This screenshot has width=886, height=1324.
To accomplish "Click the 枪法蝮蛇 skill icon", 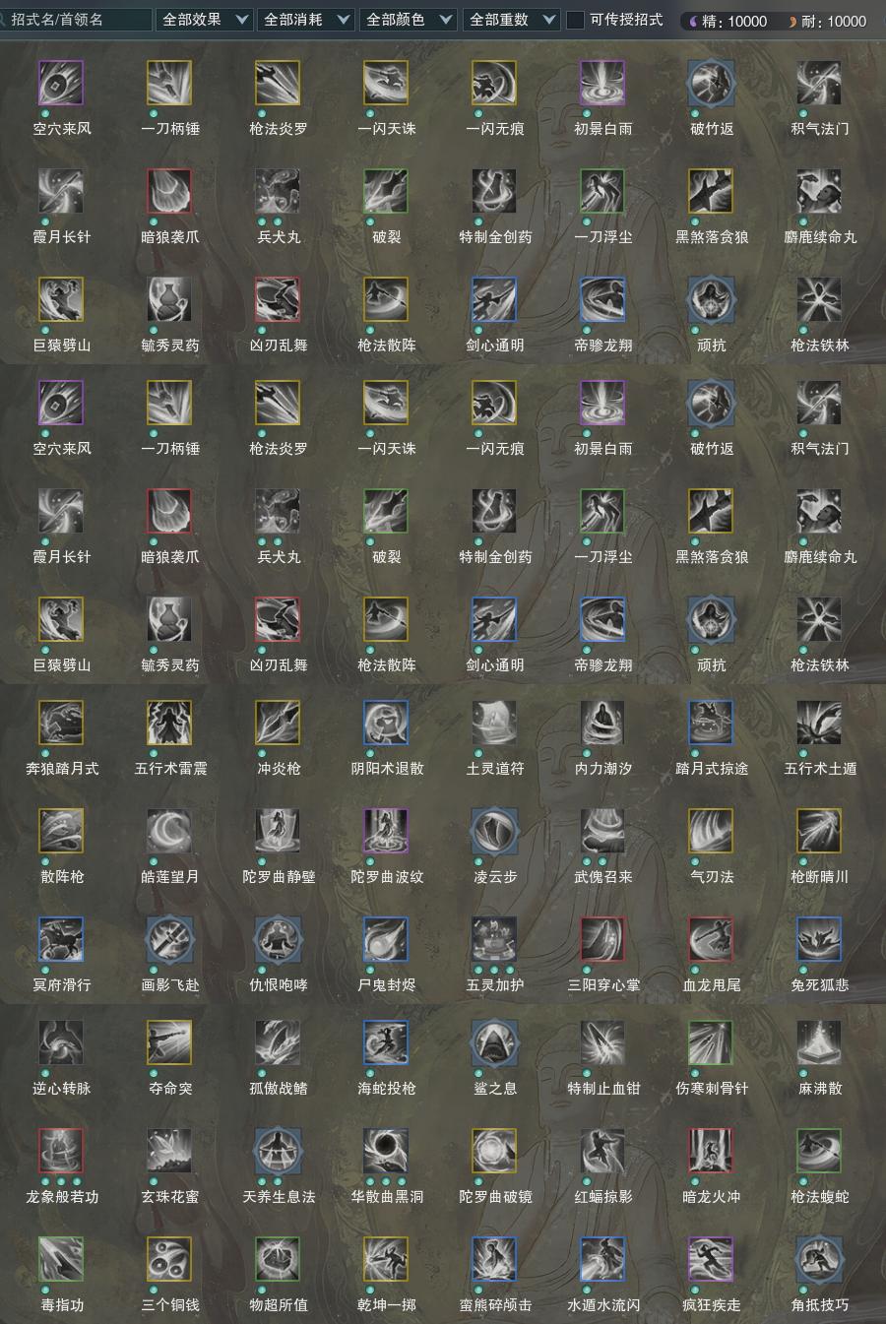I will tap(819, 1151).
